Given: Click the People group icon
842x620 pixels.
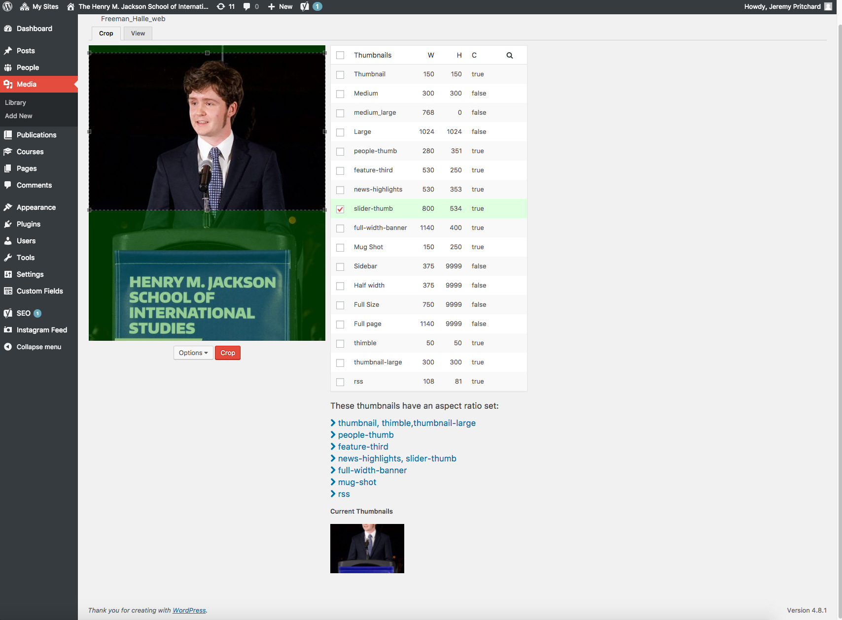Looking at the screenshot, I should (8, 67).
